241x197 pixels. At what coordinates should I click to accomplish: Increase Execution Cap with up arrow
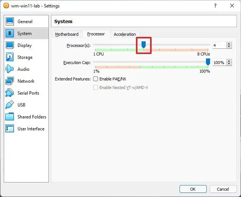tap(229, 61)
